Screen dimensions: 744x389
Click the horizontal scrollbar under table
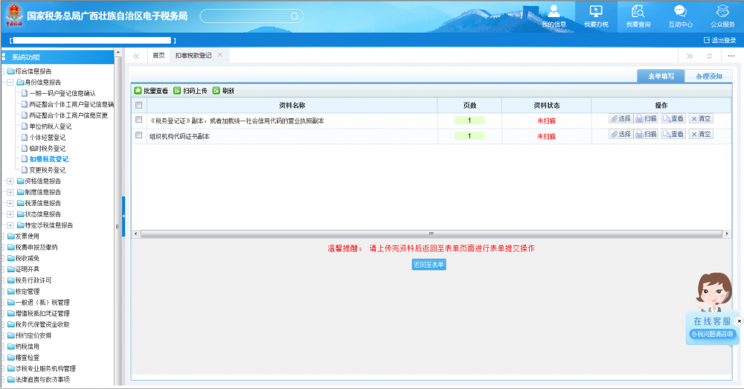pos(430,234)
